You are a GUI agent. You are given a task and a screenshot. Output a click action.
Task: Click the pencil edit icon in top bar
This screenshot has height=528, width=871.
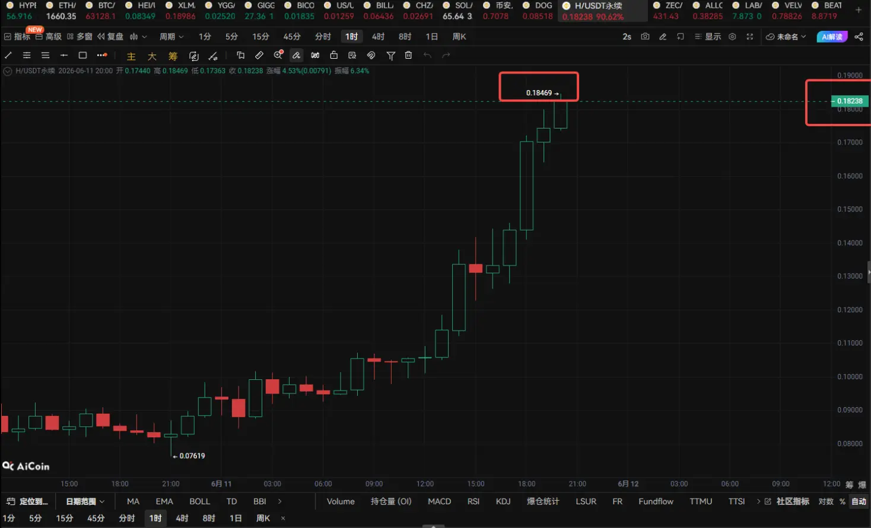click(663, 37)
